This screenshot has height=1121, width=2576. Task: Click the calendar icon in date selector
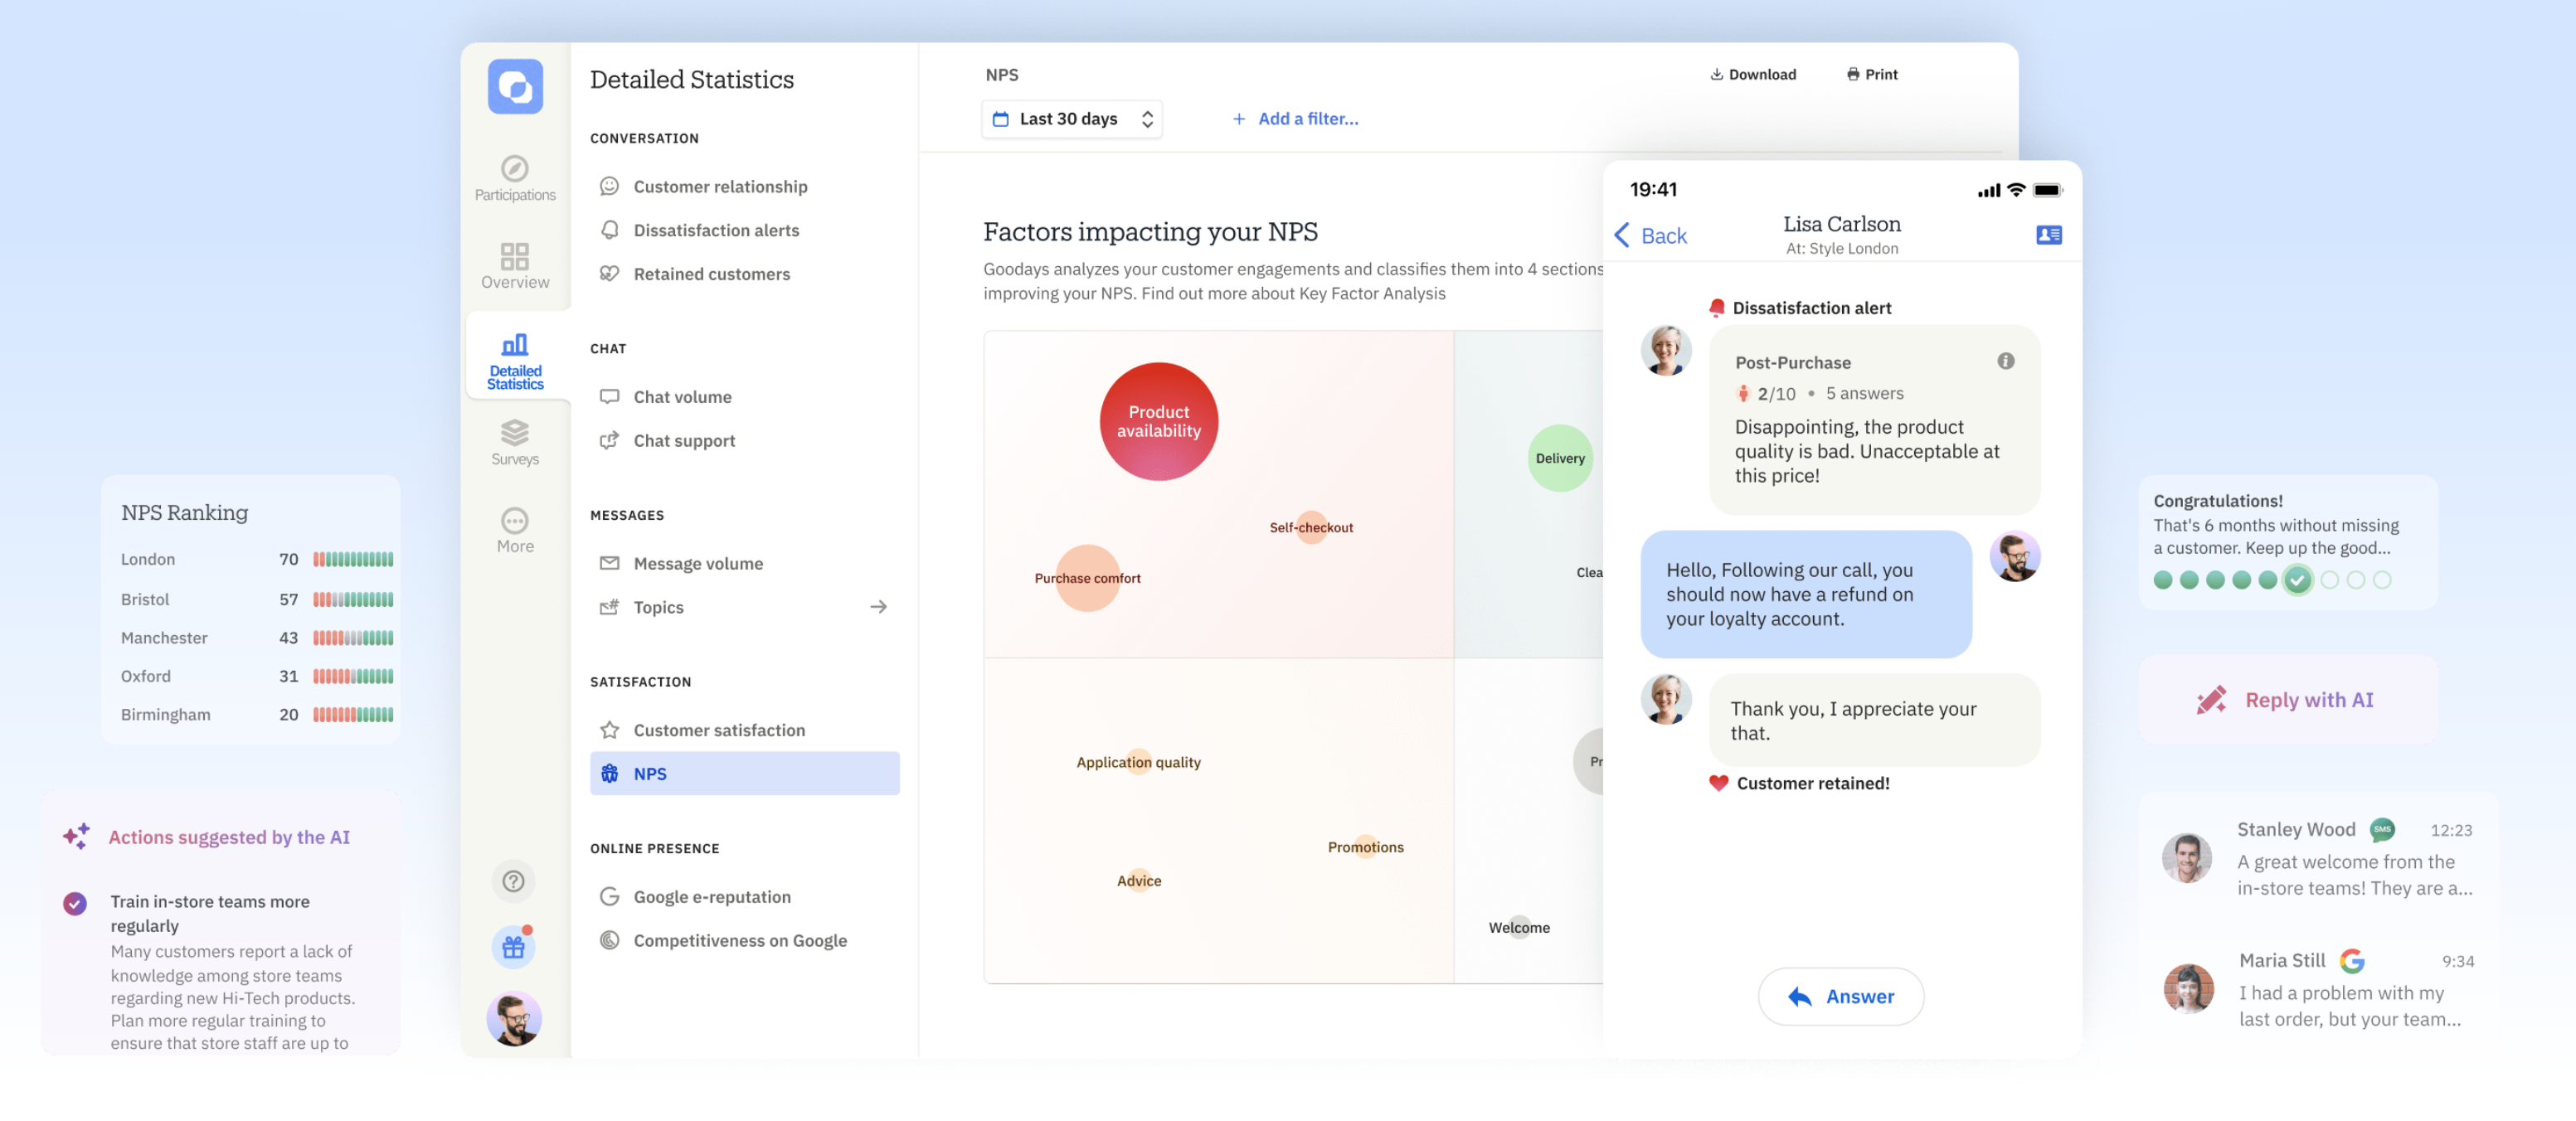[x=1000, y=119]
